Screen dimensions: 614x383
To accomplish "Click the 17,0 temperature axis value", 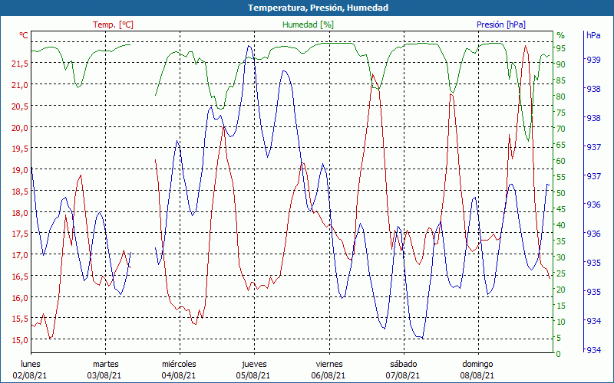I will 20,255.
